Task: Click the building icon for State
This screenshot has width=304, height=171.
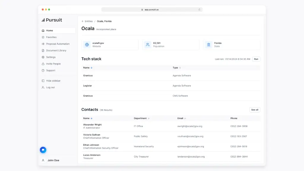Action: tap(209, 45)
